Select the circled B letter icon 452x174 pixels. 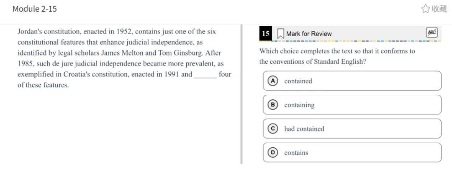point(272,105)
